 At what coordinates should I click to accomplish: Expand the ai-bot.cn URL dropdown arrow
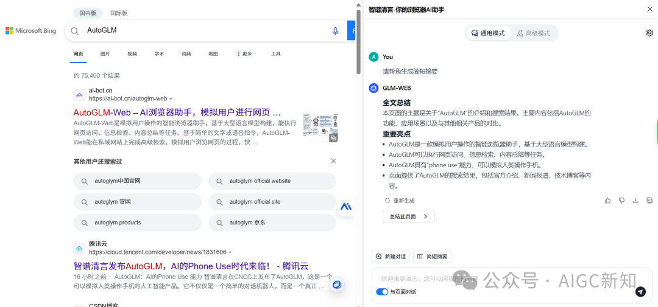[x=171, y=99]
